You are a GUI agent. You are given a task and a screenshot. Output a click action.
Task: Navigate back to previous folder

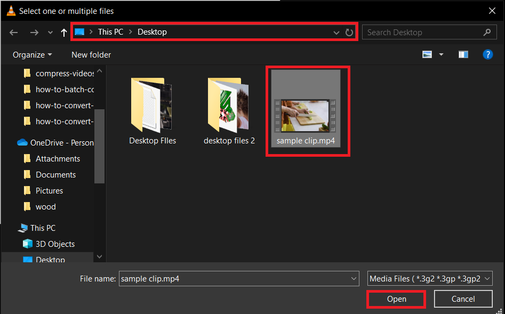[x=13, y=32]
